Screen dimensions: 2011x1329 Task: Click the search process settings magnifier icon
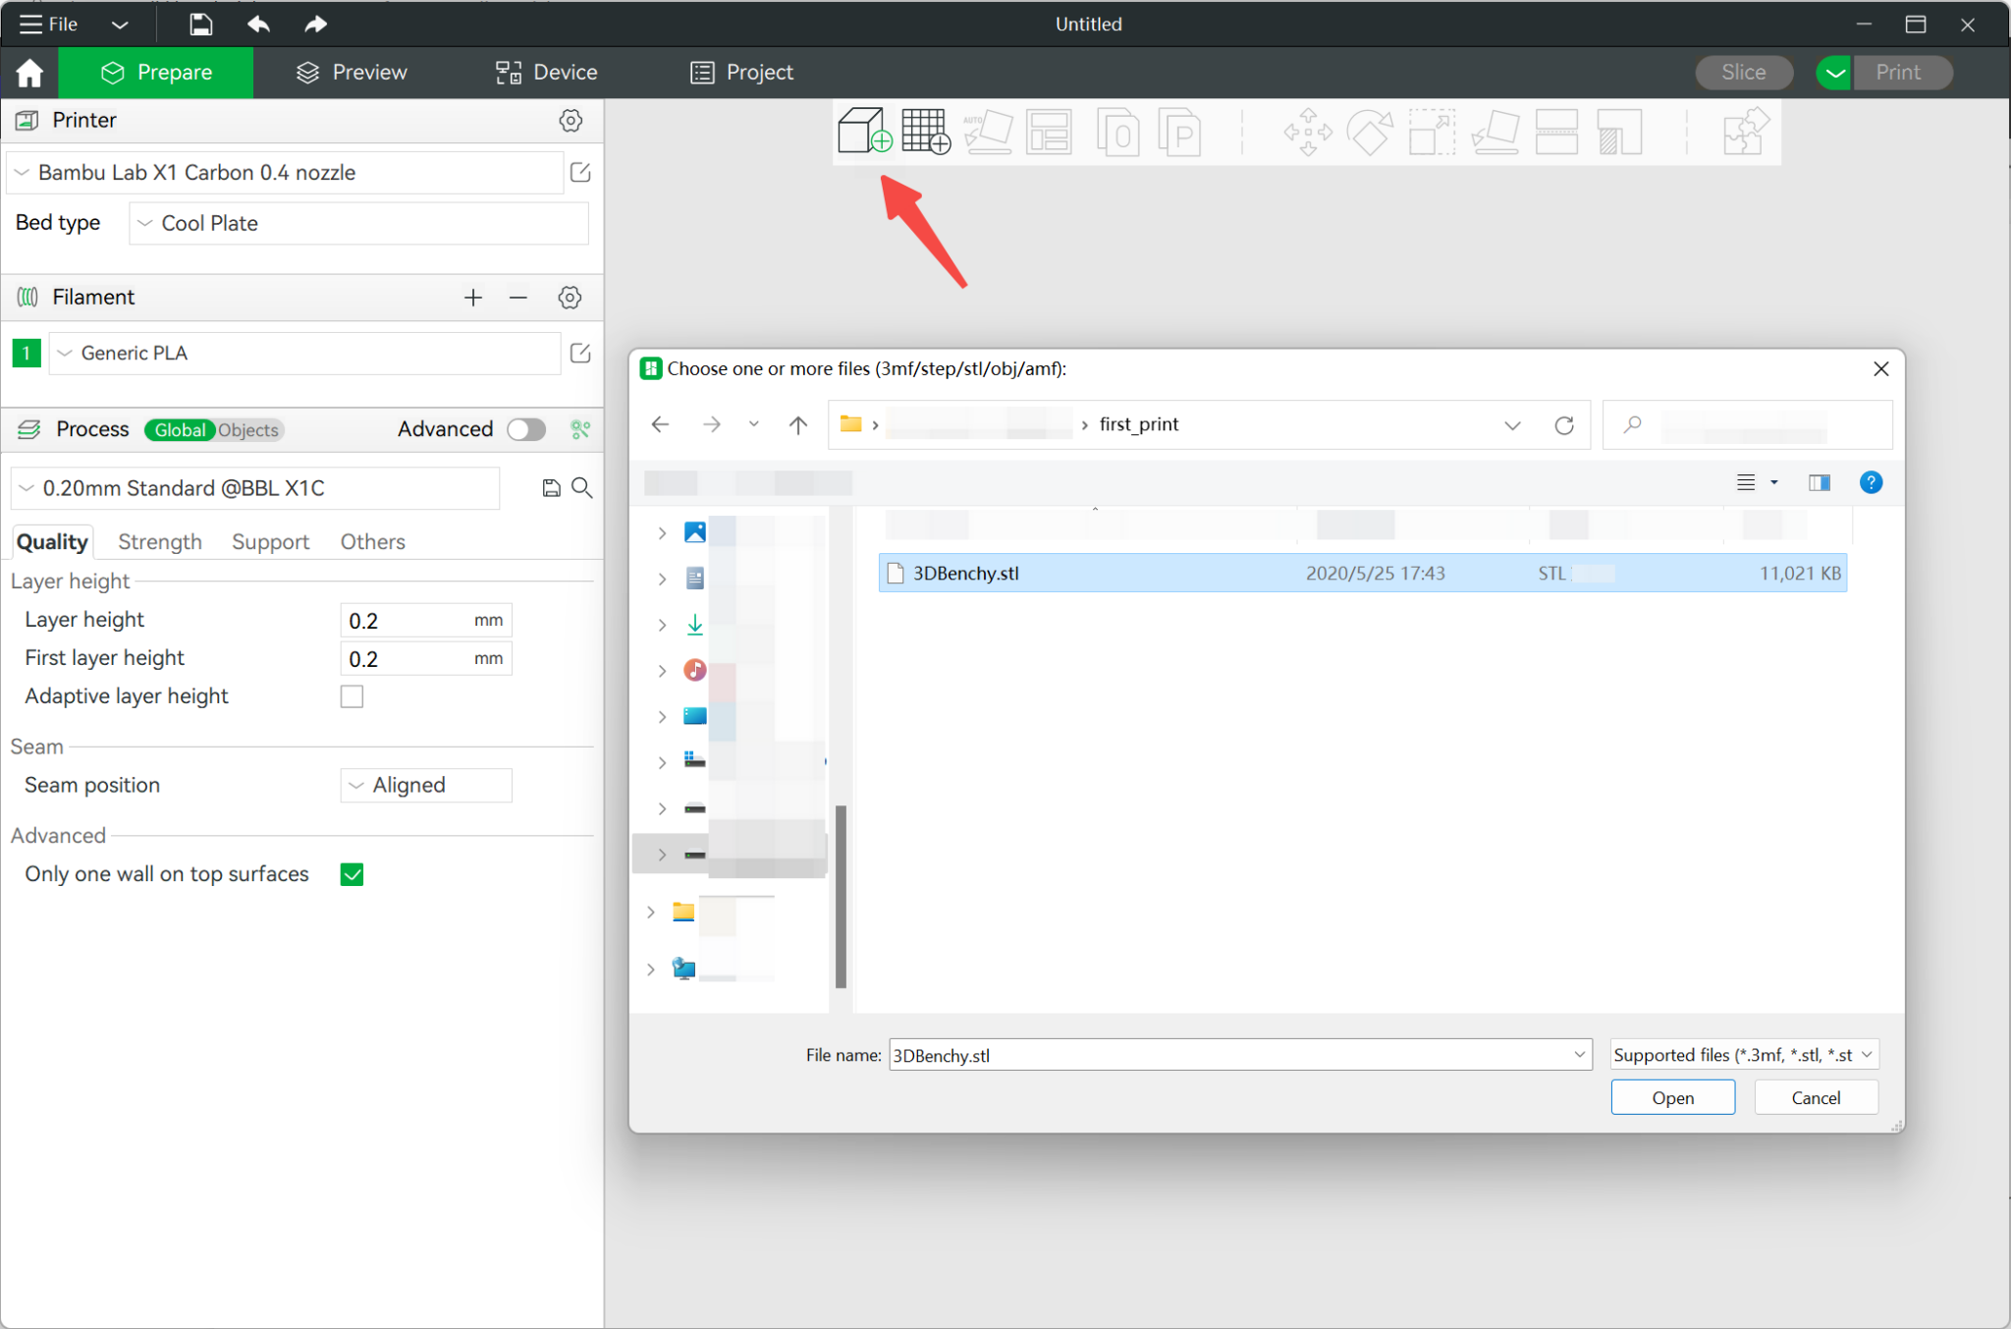point(582,488)
